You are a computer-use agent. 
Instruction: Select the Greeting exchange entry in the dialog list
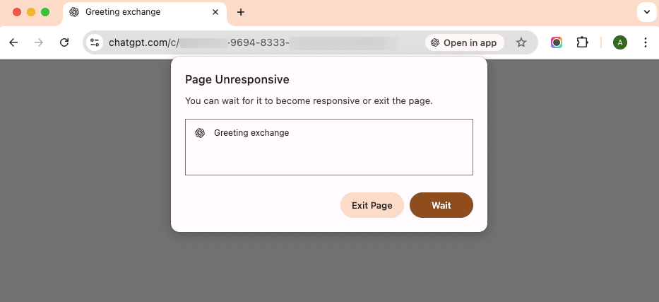point(251,133)
